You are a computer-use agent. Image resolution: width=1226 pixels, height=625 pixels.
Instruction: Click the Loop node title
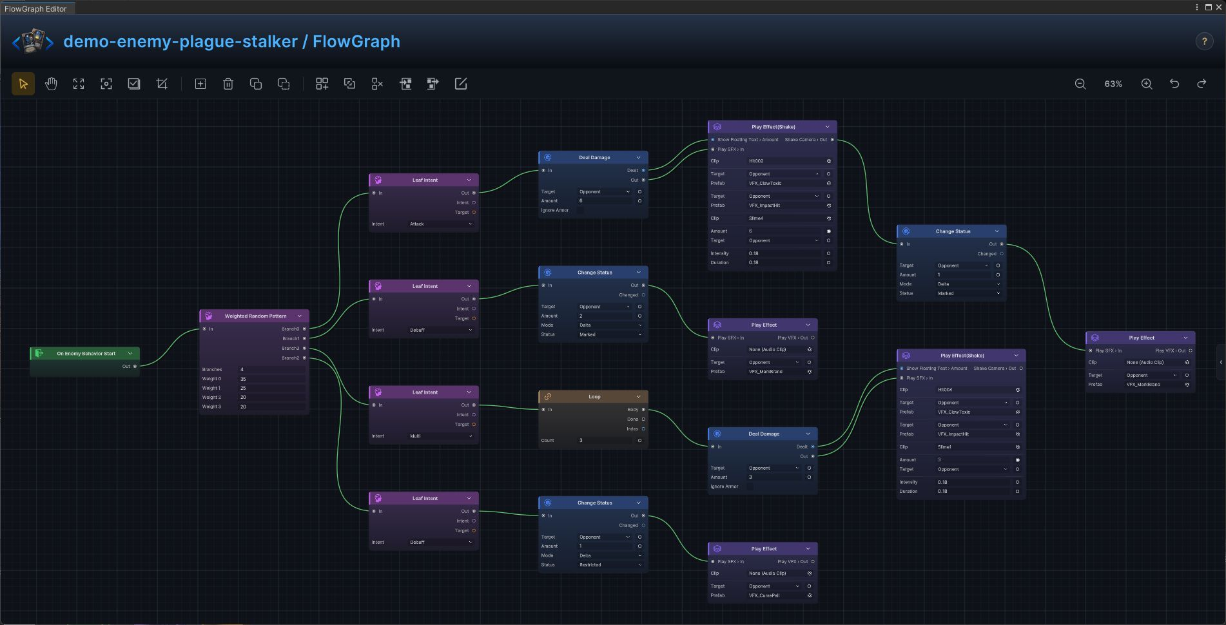tap(594, 397)
